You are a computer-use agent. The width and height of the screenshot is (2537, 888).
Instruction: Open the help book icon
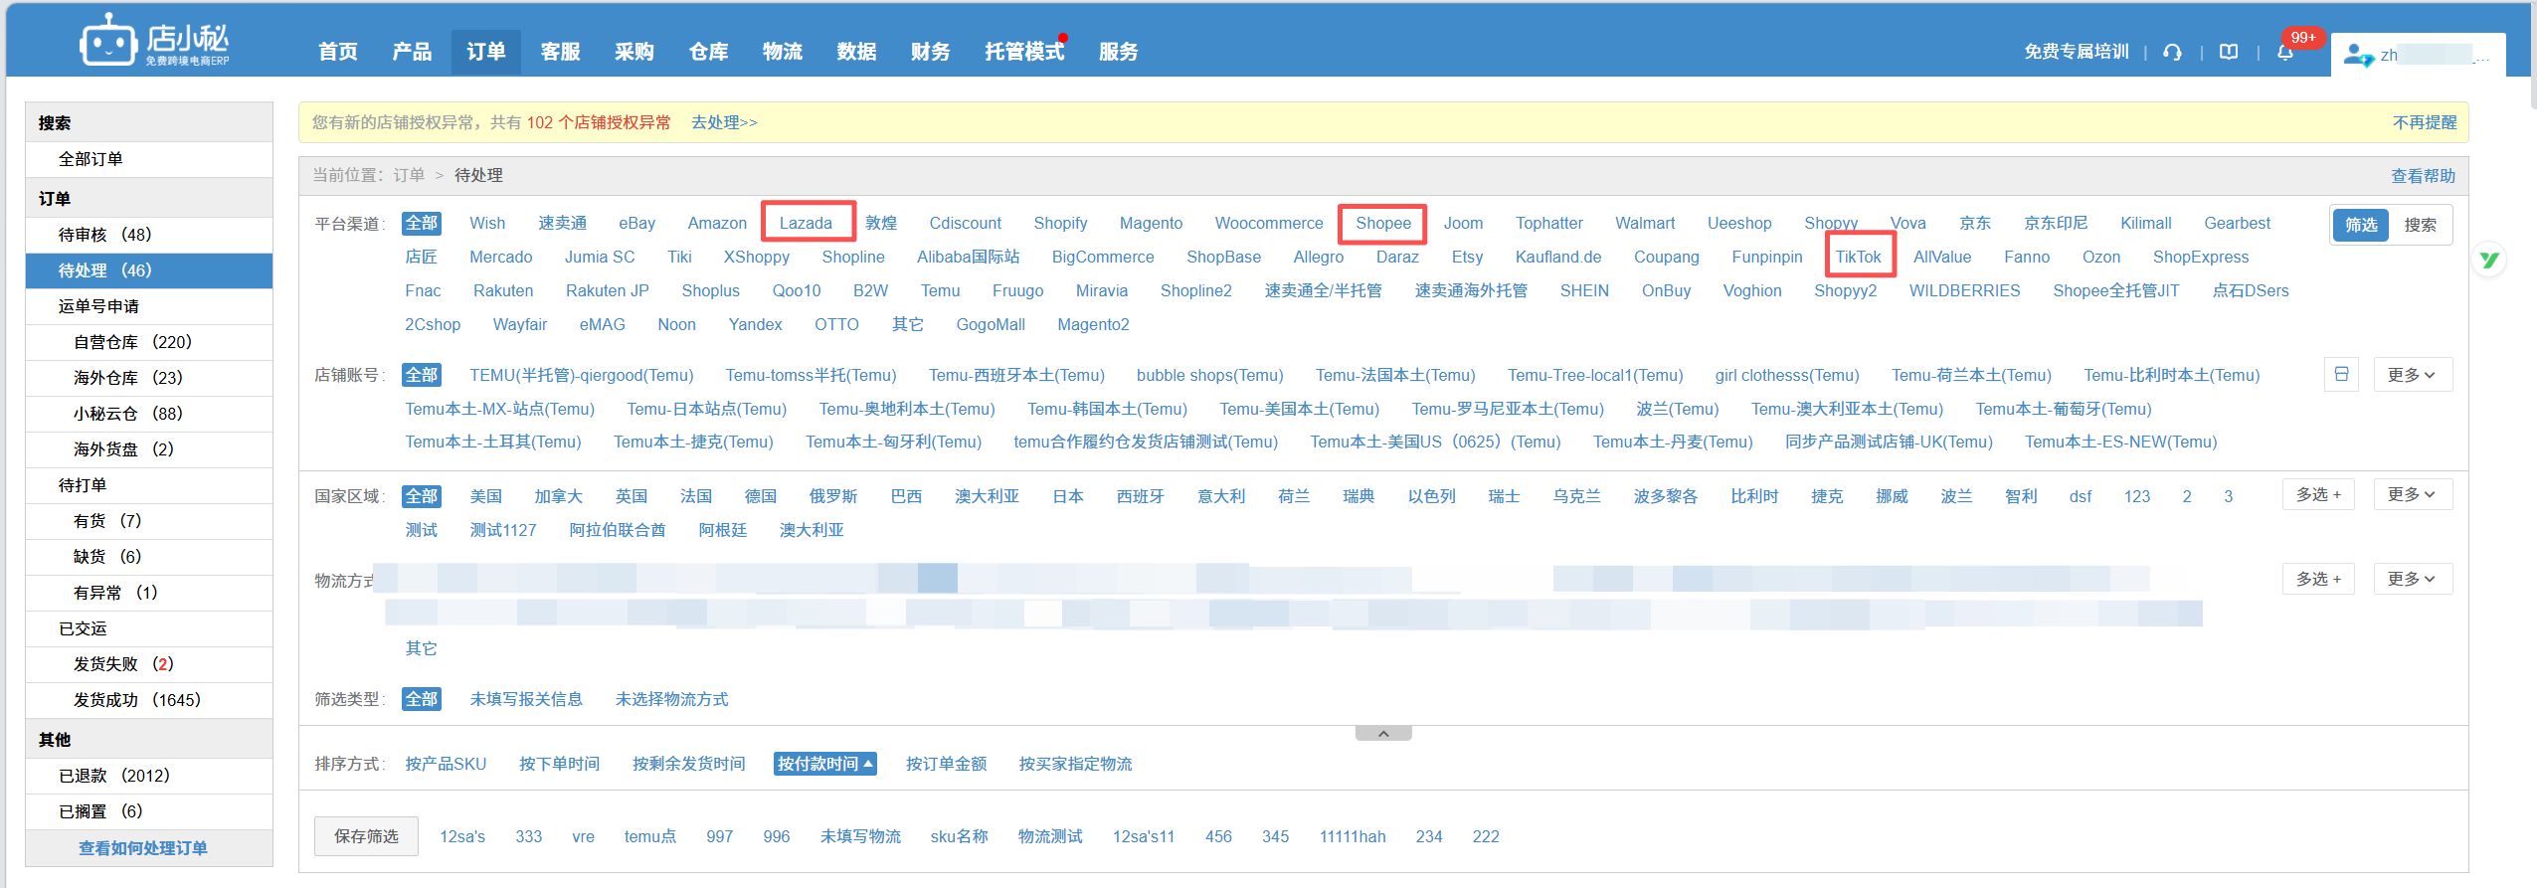tap(2229, 52)
